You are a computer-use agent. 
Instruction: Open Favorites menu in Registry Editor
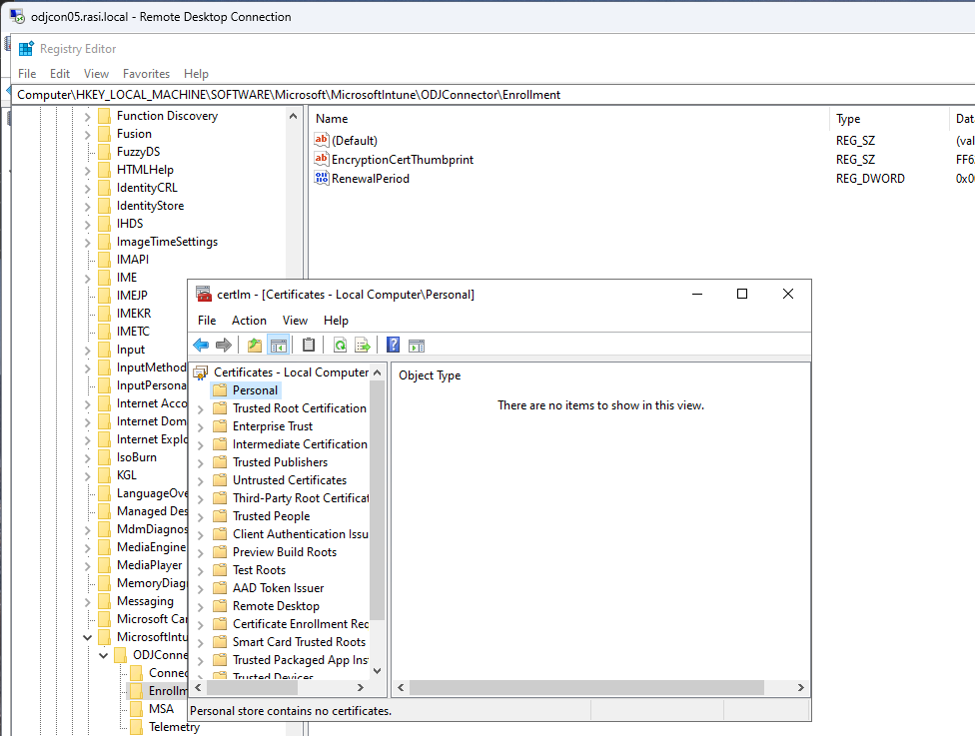(x=146, y=73)
